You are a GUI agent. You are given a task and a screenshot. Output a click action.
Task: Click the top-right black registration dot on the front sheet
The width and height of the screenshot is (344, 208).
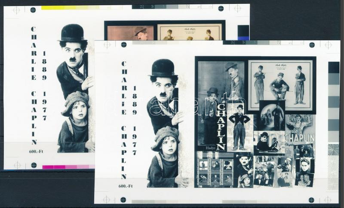point(312,45)
